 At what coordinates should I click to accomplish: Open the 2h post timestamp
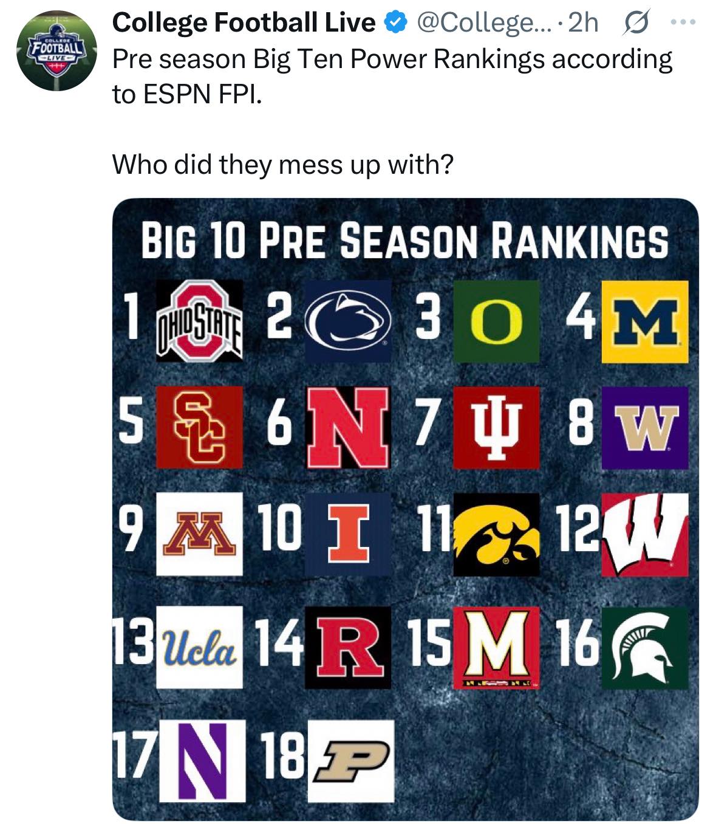(583, 23)
